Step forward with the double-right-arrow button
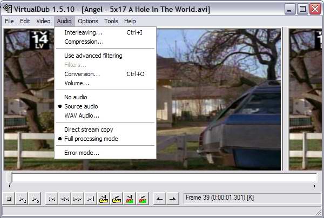 (78, 199)
